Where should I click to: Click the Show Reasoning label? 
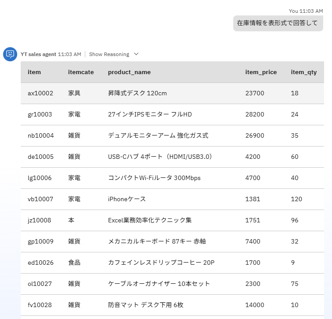point(109,54)
